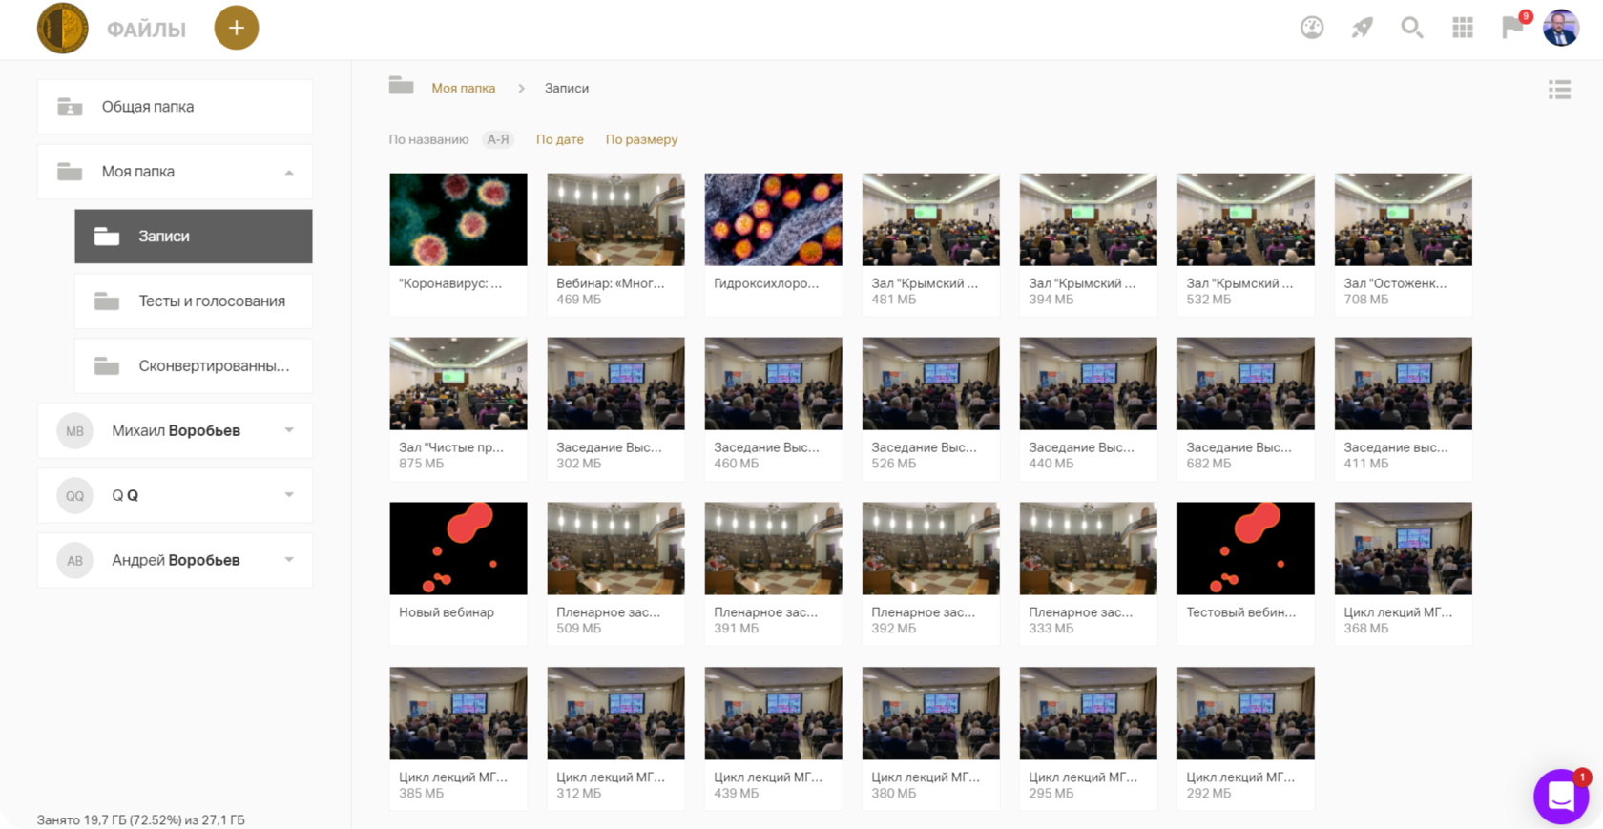
Task: Toggle А-Я sort order badge
Action: point(497,139)
